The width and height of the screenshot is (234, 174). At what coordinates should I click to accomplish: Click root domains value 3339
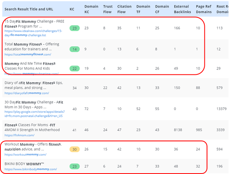220,130
